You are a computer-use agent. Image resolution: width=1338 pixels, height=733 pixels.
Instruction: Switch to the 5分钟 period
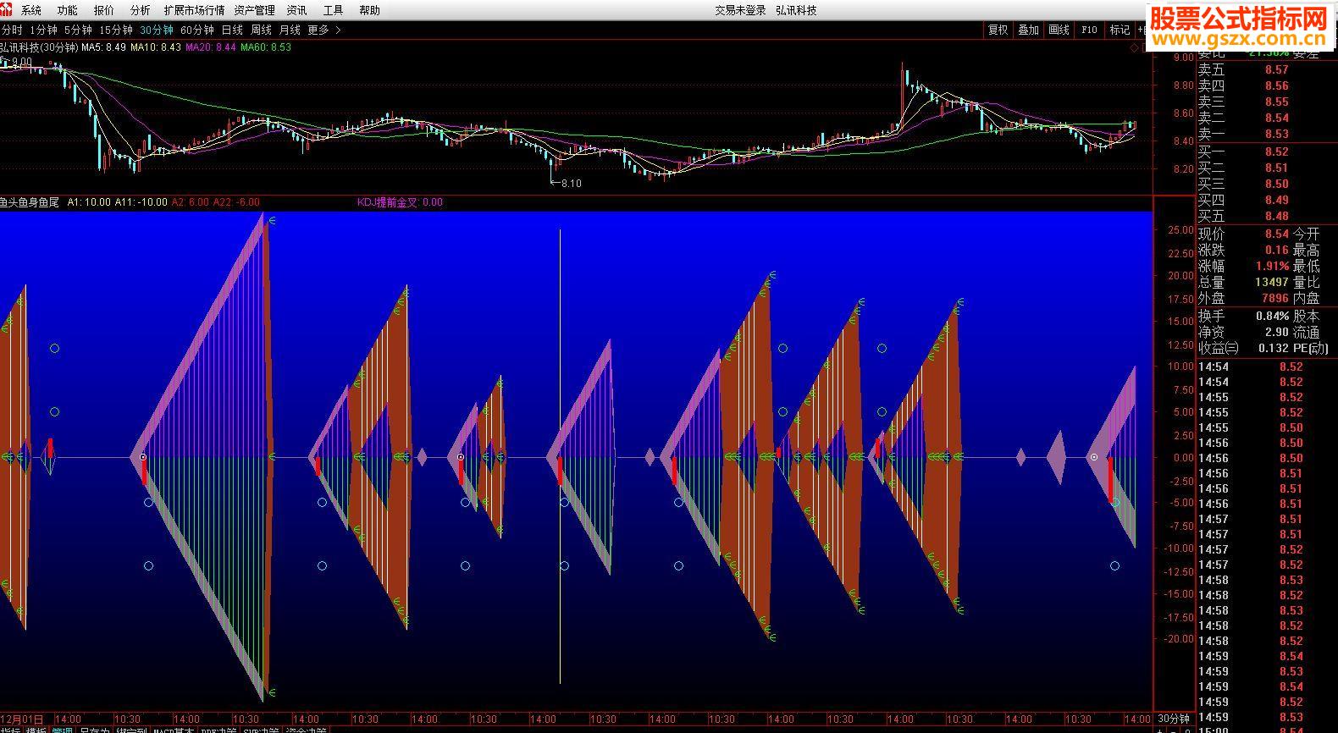(x=78, y=30)
